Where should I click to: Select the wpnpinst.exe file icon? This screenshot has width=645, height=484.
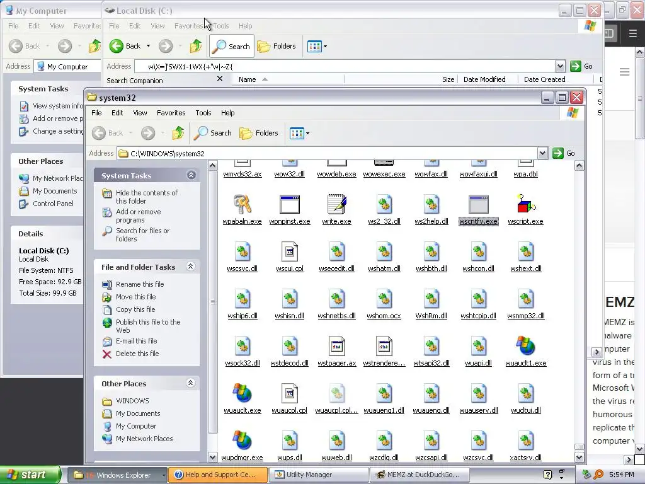click(x=290, y=205)
